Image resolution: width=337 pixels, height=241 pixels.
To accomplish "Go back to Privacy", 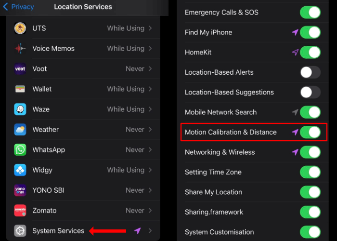I will 18,7.
